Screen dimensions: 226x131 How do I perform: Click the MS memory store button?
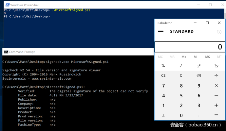[207, 57]
